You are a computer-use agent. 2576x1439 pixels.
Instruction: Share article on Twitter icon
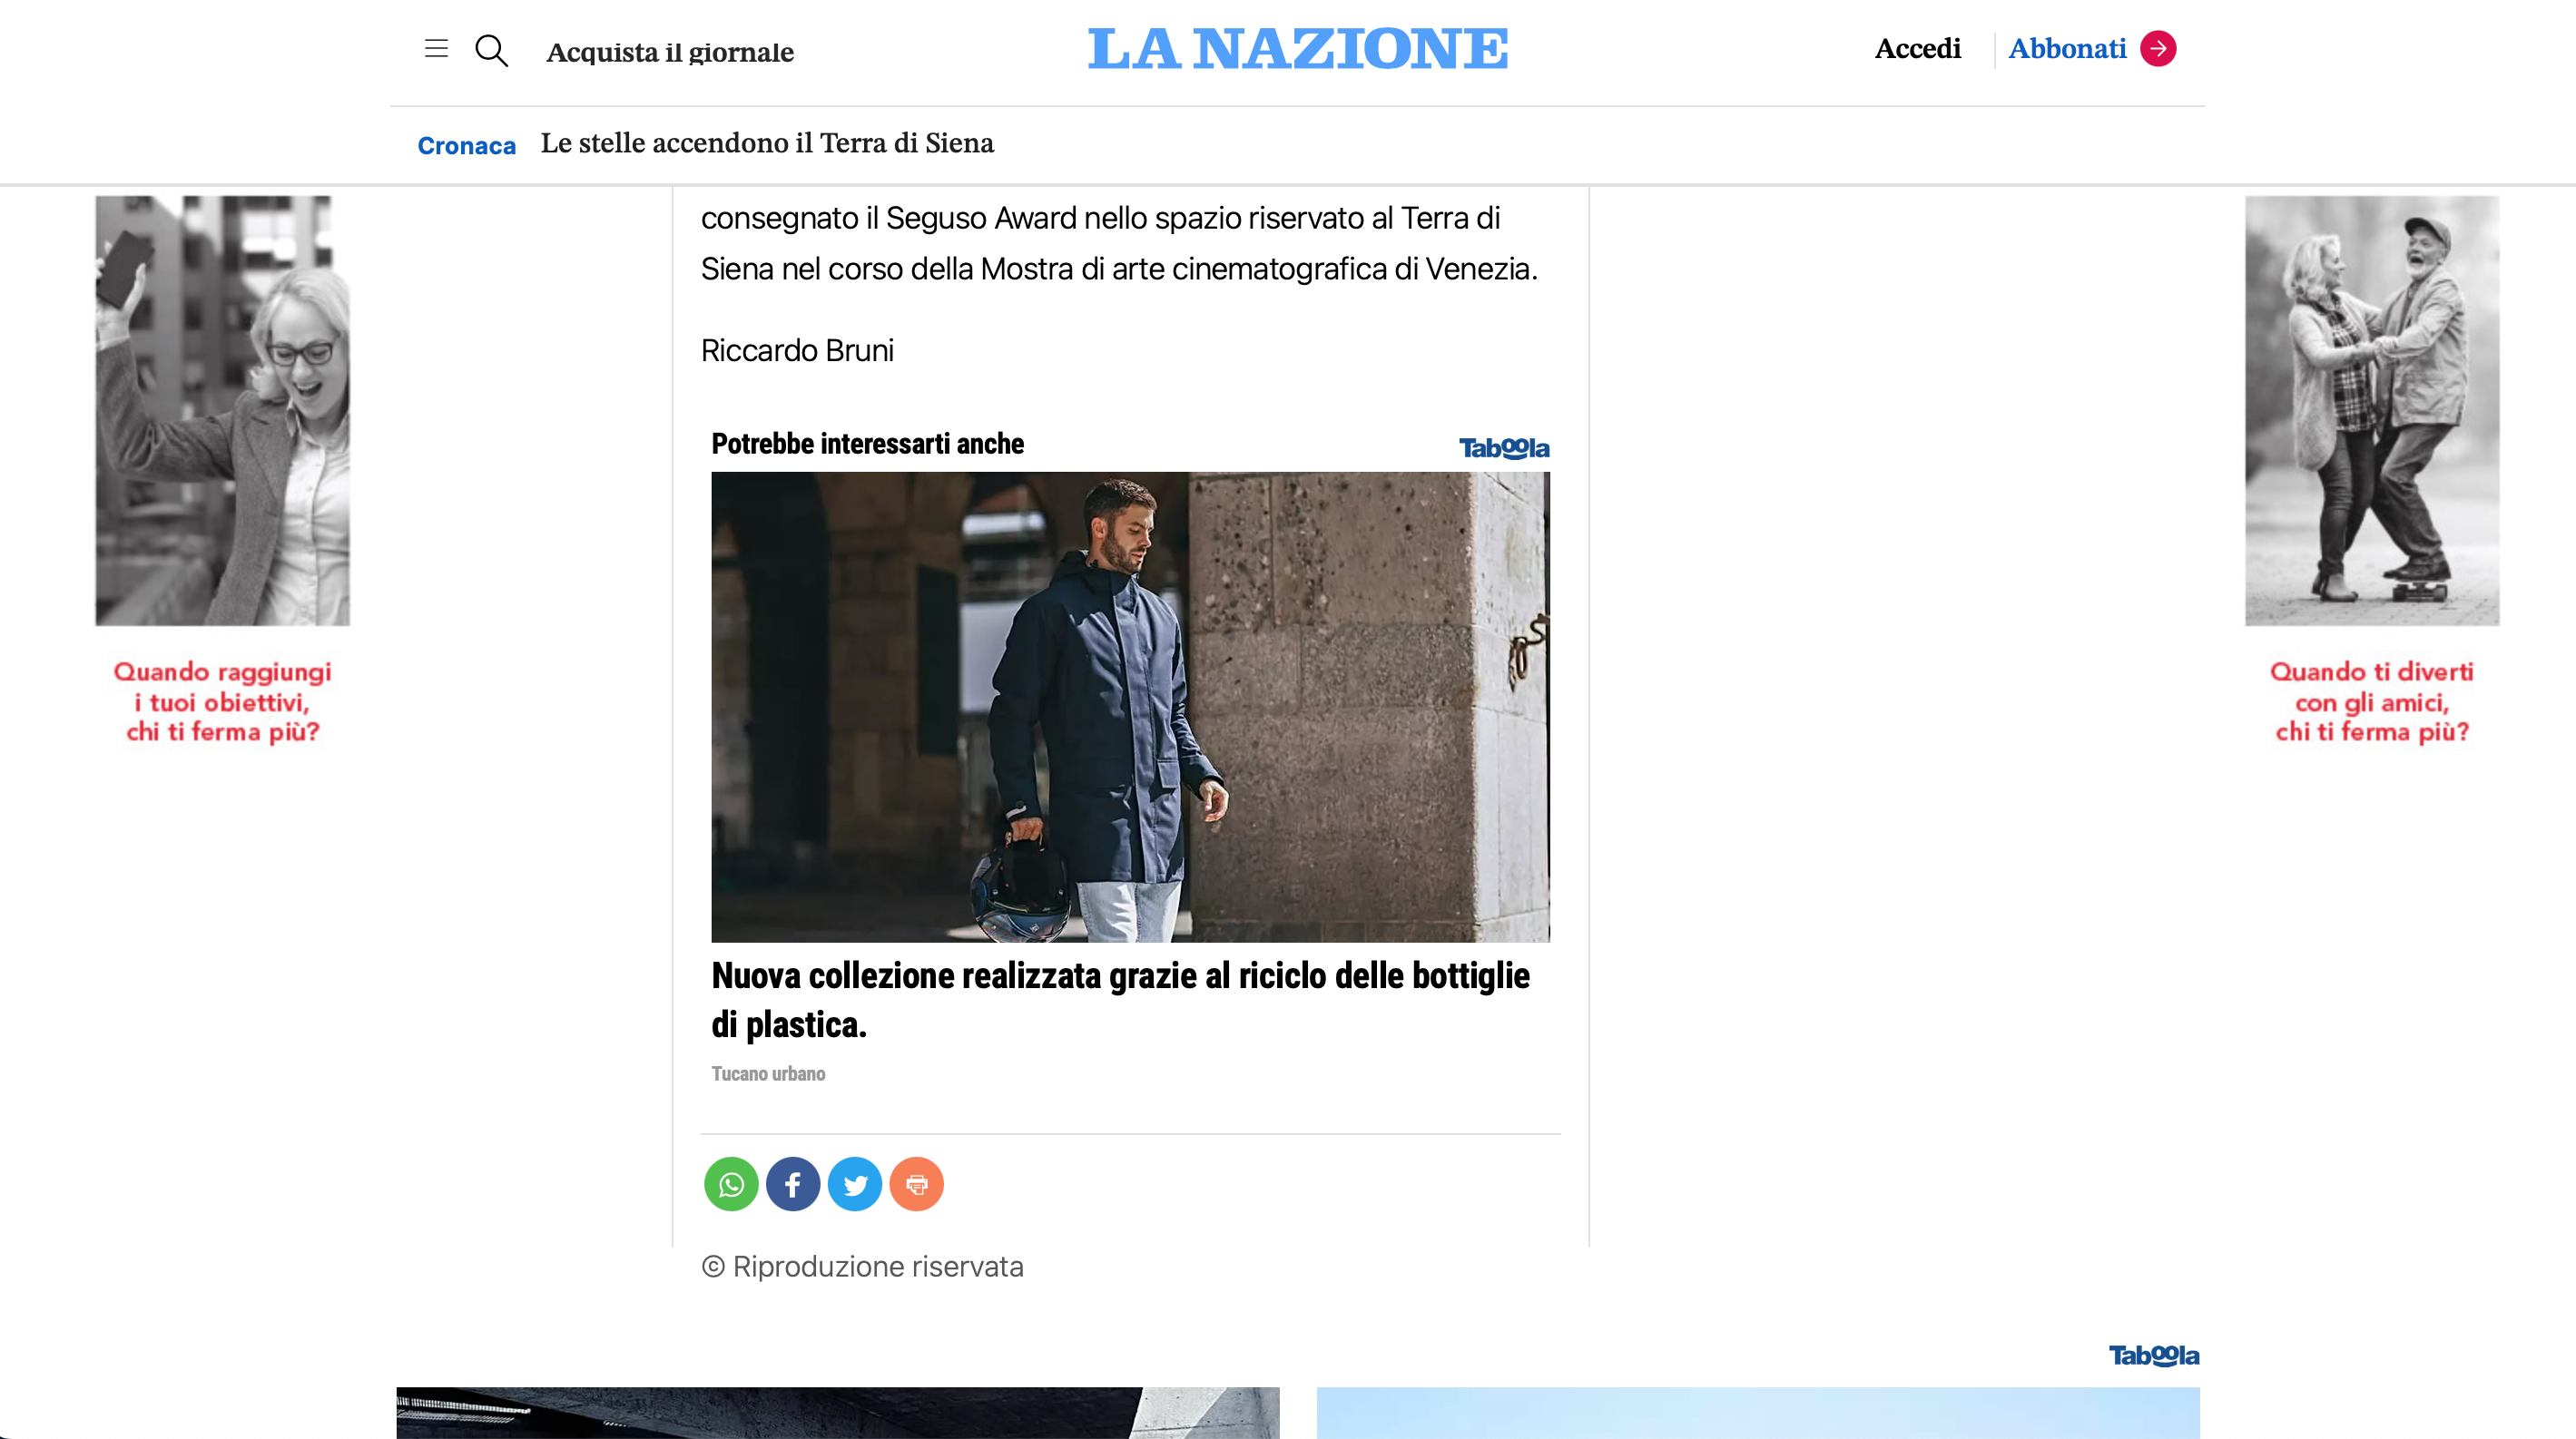click(855, 1184)
